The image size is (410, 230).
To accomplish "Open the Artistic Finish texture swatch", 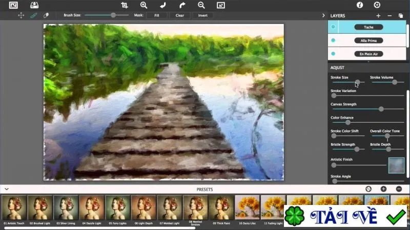I will click(x=396, y=166).
